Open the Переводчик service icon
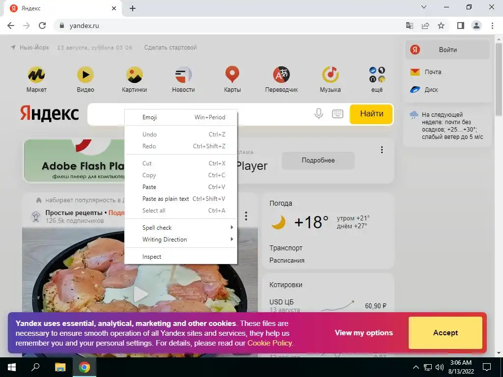503x377 pixels. (x=281, y=79)
